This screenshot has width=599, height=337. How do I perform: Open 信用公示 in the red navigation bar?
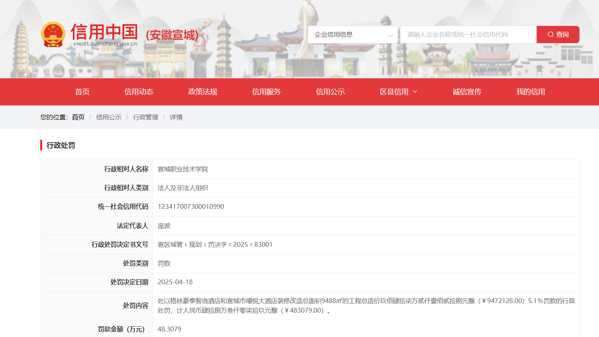click(x=330, y=92)
